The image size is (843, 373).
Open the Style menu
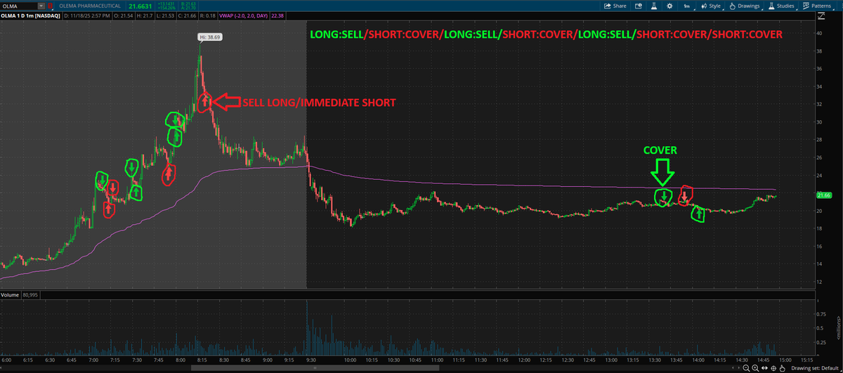(x=712, y=6)
